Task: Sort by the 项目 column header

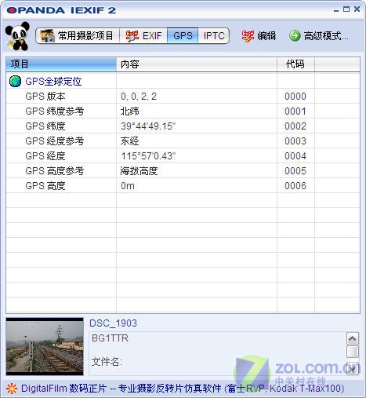Action: 61,64
